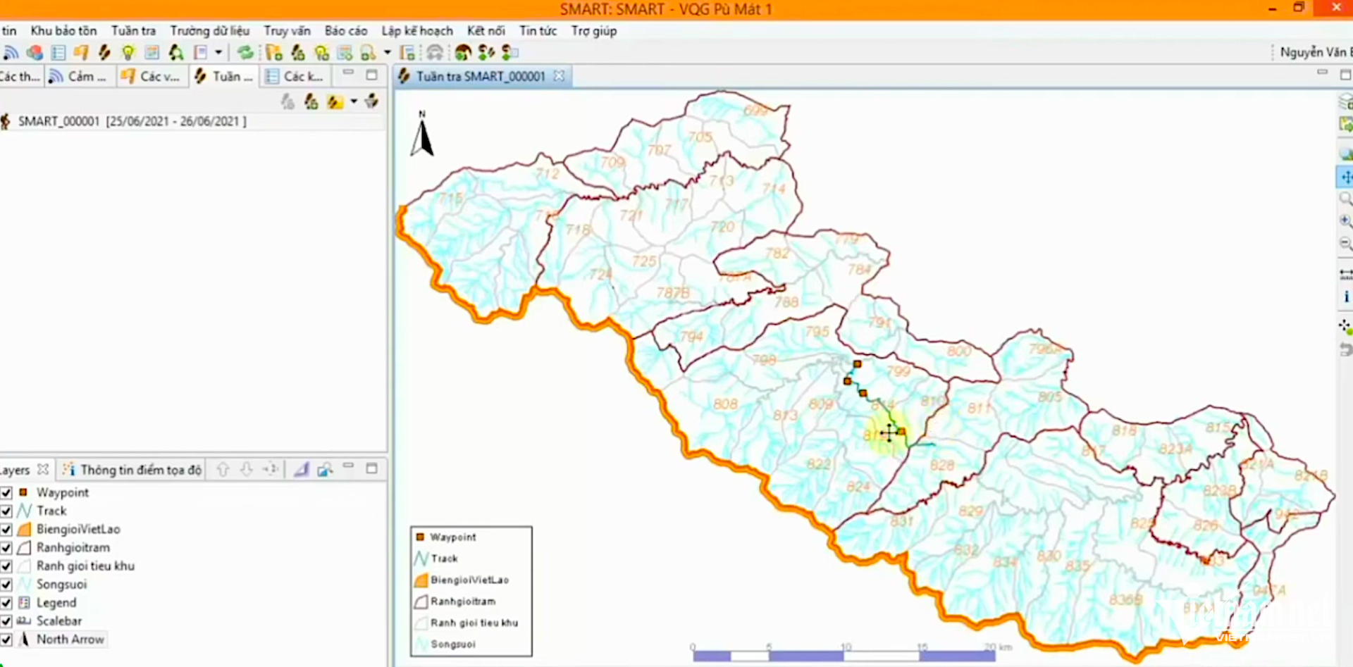
Task: Open the Báo cáo menu
Action: pyautogui.click(x=345, y=31)
